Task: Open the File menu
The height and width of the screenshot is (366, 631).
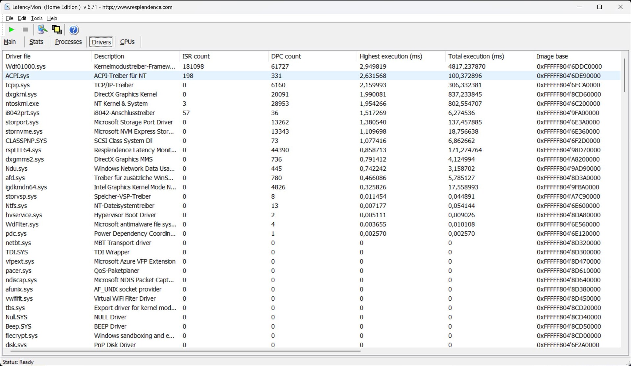Action: point(10,18)
